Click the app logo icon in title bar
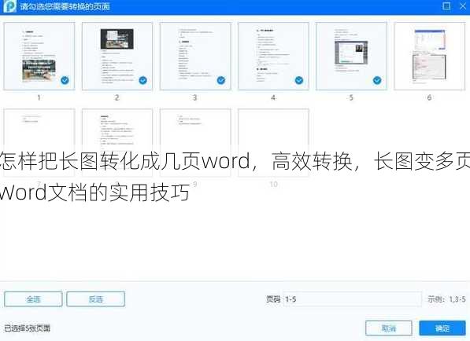This screenshot has width=470, height=341. coord(9,6)
